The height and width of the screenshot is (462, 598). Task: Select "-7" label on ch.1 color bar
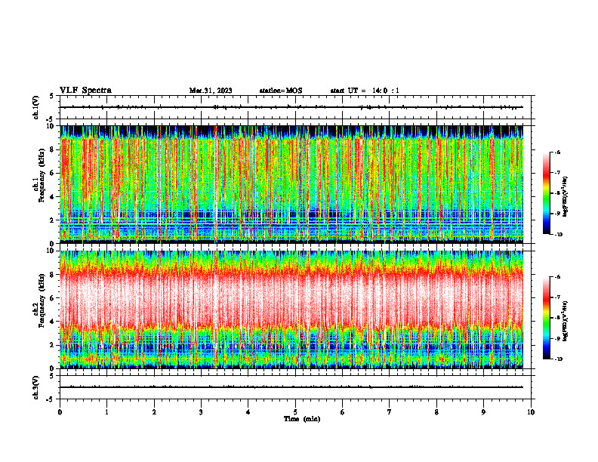pyautogui.click(x=558, y=173)
